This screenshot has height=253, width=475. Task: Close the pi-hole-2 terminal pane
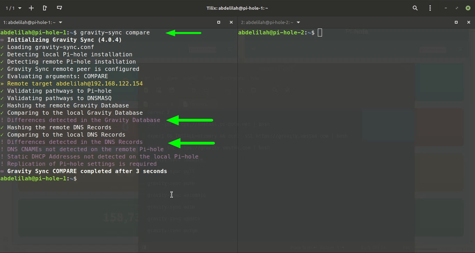(x=468, y=22)
